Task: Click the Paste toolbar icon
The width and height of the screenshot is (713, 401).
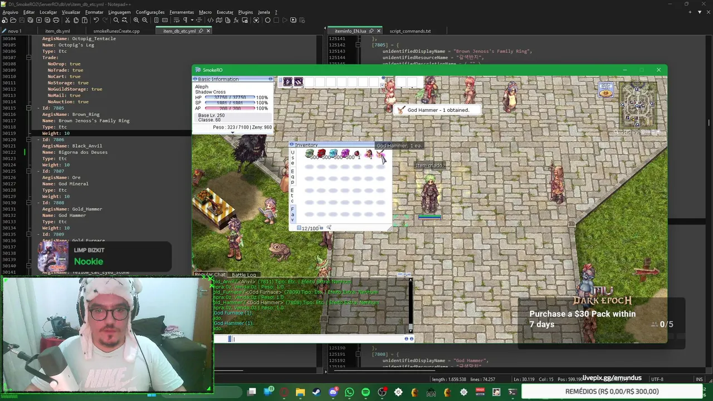Action: tap(85, 20)
